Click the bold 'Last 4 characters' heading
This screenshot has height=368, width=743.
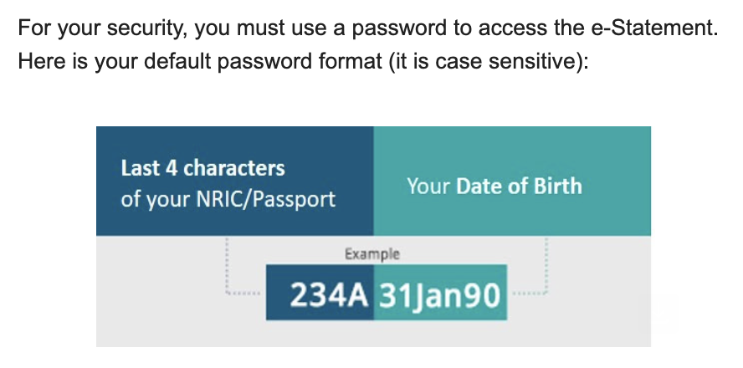[x=202, y=168]
